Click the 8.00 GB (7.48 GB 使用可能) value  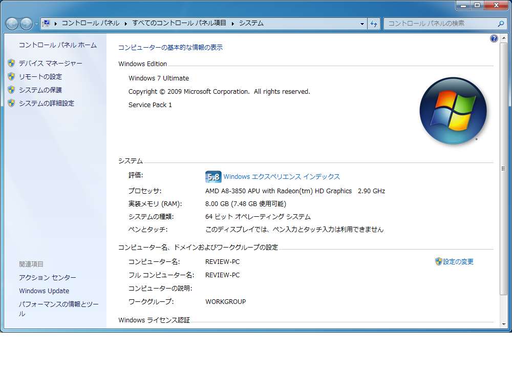click(x=246, y=204)
